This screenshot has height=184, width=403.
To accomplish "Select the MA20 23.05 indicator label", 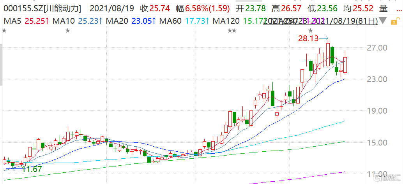I will click(131, 21).
